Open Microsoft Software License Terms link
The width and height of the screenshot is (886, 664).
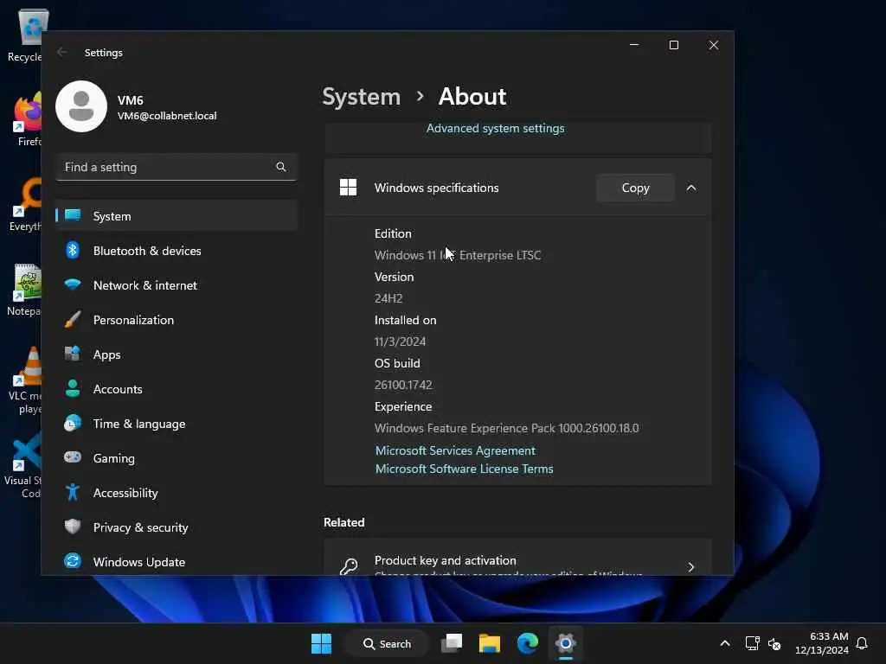464,469
